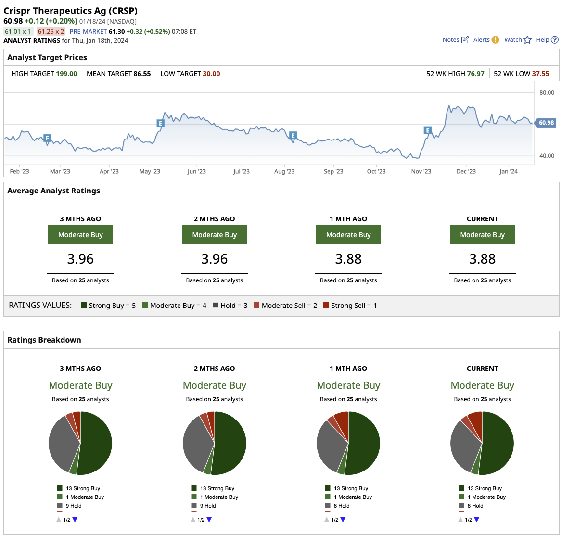This screenshot has width=562, height=535.
Task: Click the 60.98 price flag on chart
Action: point(545,123)
